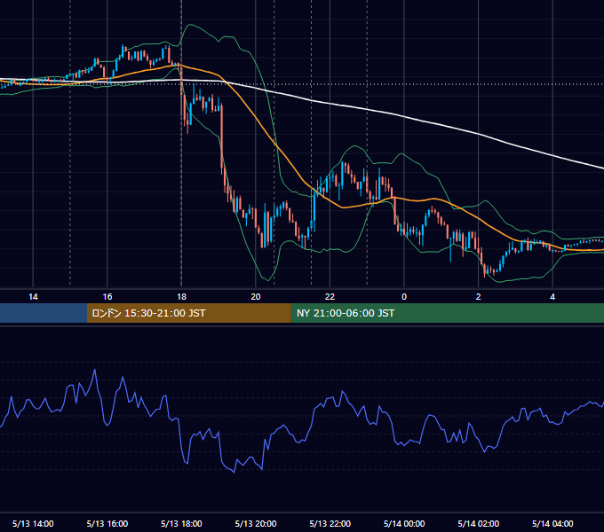The height and width of the screenshot is (532, 604).
Task: Click the 5/14 00:00 date label
Action: pos(404,523)
